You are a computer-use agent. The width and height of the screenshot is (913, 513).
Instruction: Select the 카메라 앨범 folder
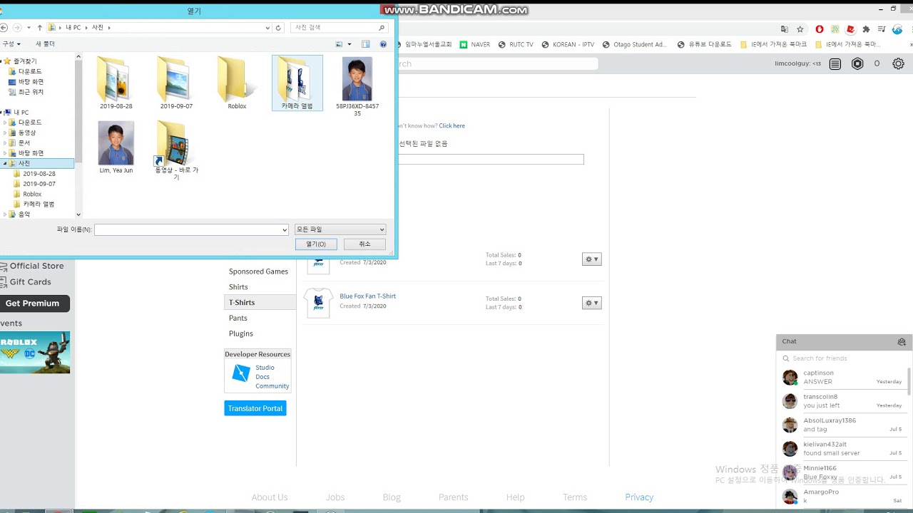pyautogui.click(x=297, y=83)
